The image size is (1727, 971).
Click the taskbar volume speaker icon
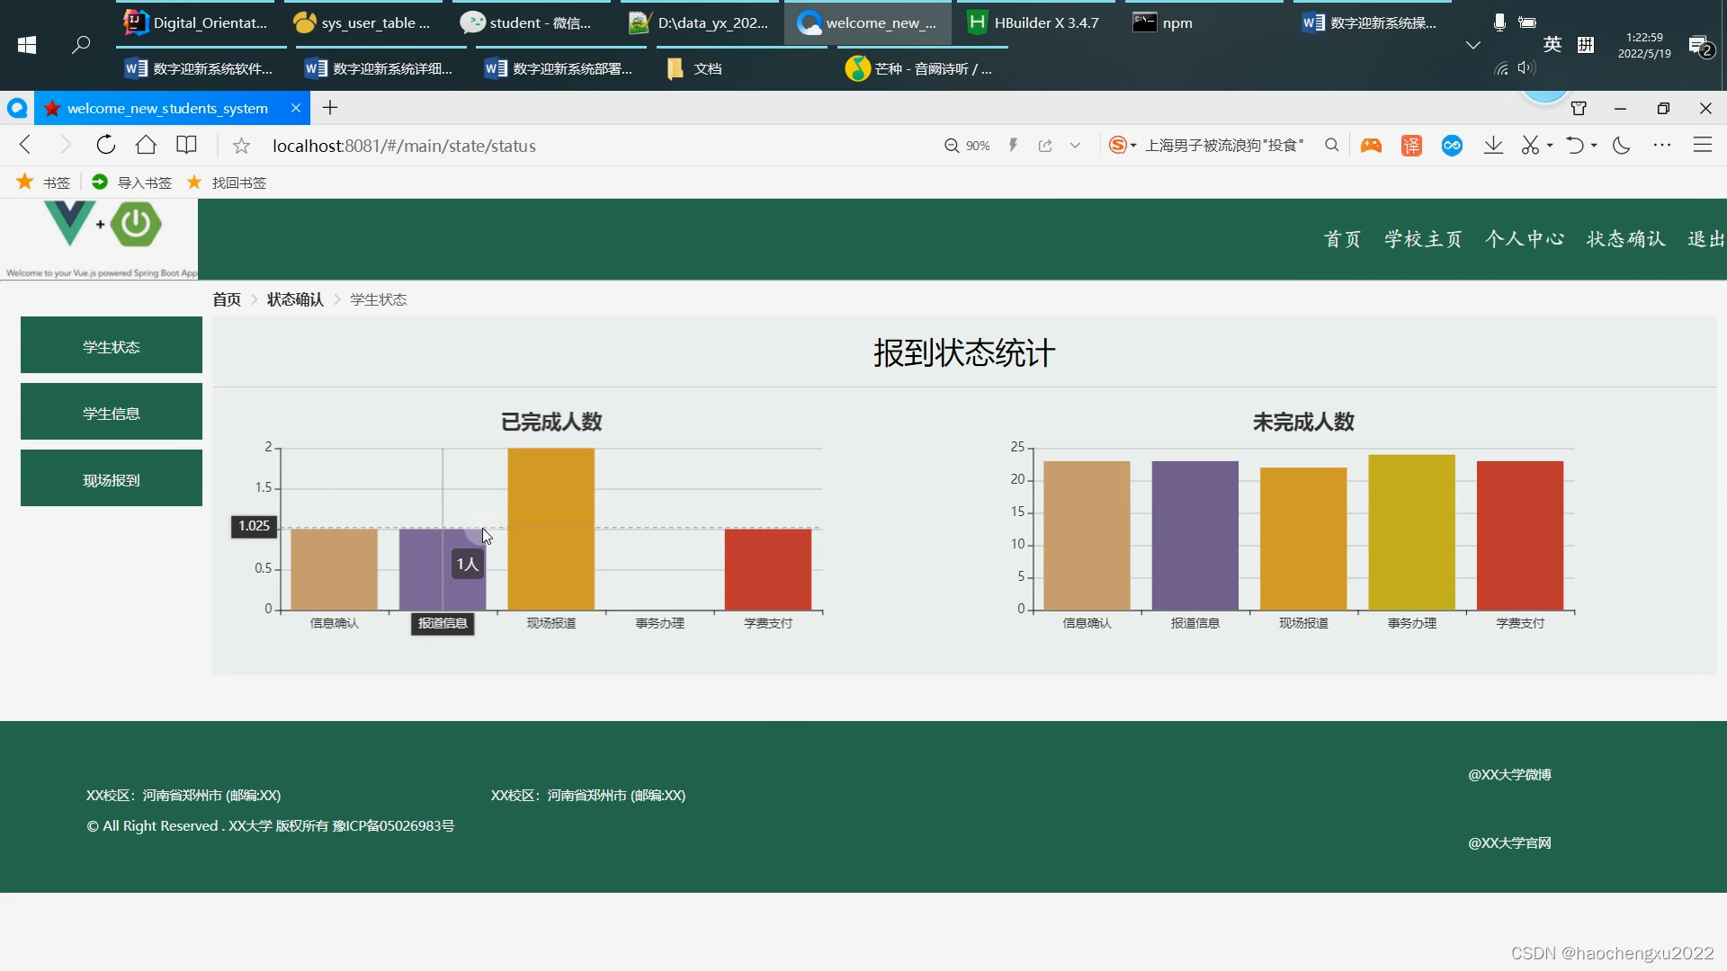1525,68
